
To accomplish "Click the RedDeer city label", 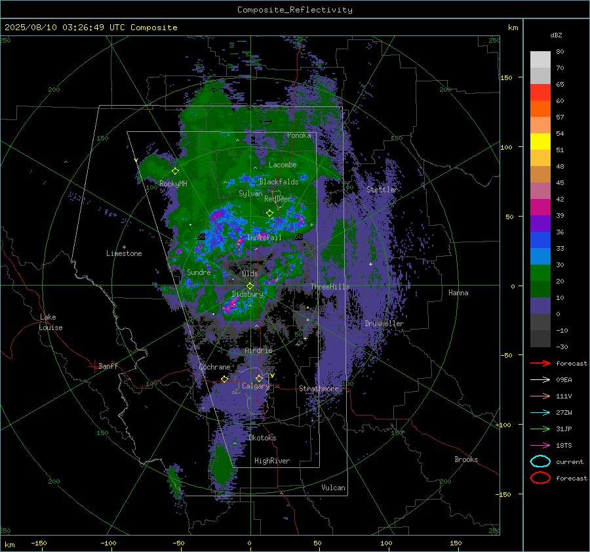I will click(x=278, y=199).
